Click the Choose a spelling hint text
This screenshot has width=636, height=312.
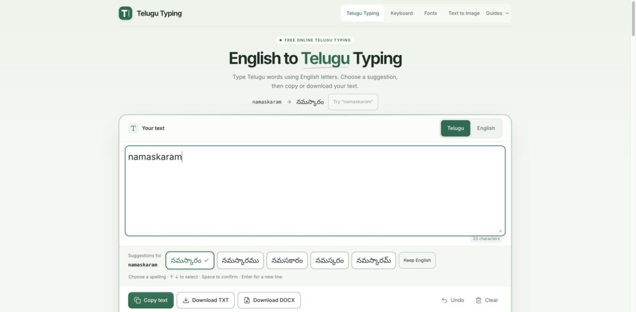click(x=205, y=277)
